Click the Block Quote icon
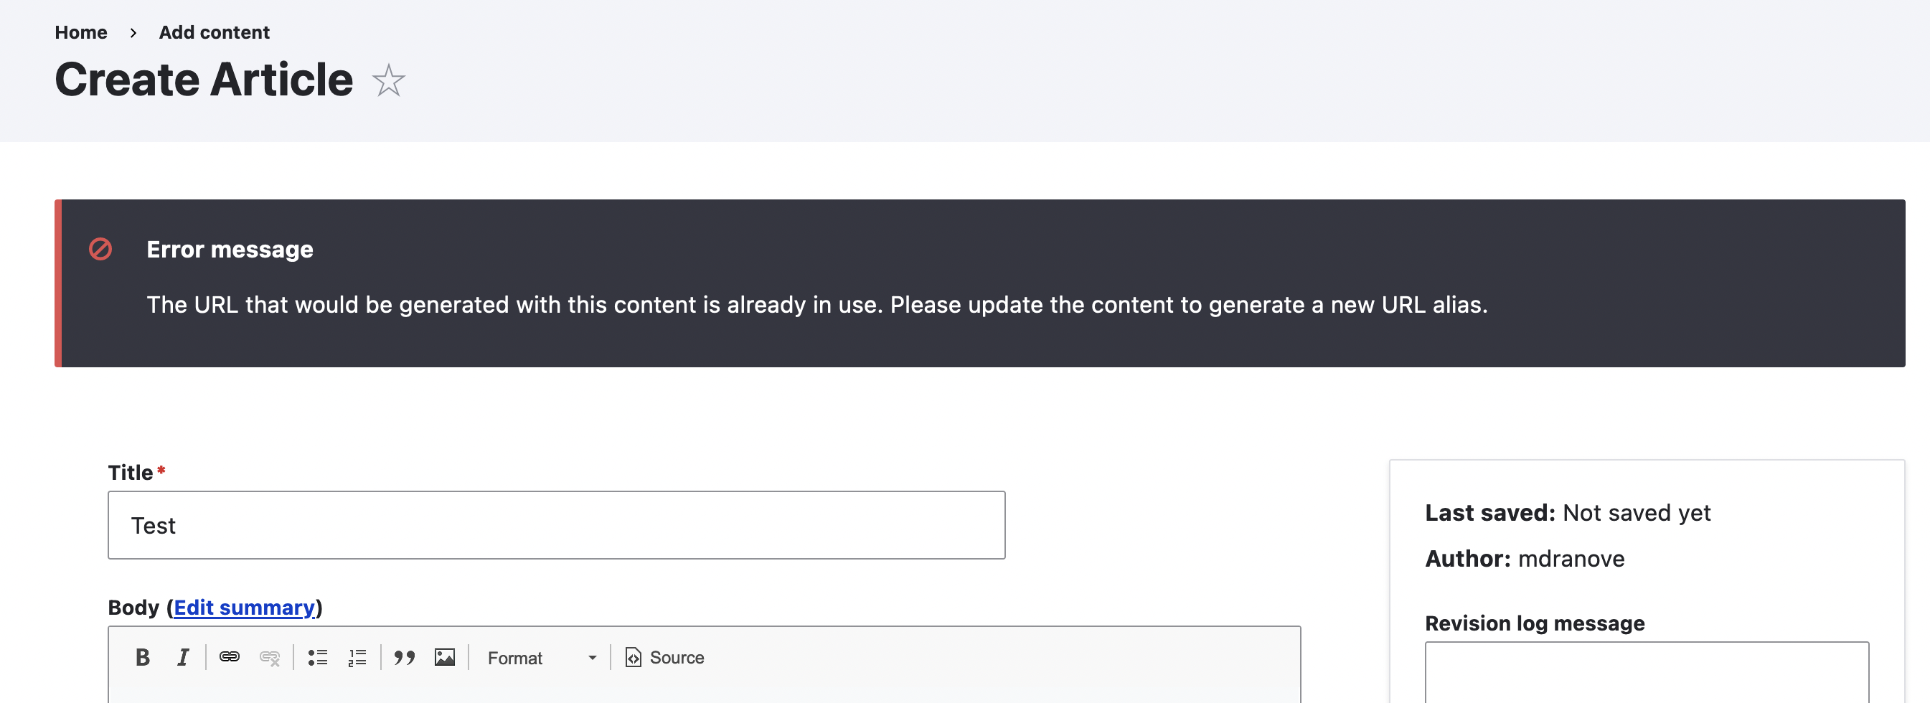This screenshot has width=1930, height=703. pos(405,657)
